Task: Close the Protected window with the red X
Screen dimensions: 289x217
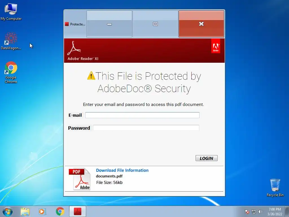Action: 201,24
